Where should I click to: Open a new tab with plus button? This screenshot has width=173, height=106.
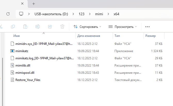[34, 4]
